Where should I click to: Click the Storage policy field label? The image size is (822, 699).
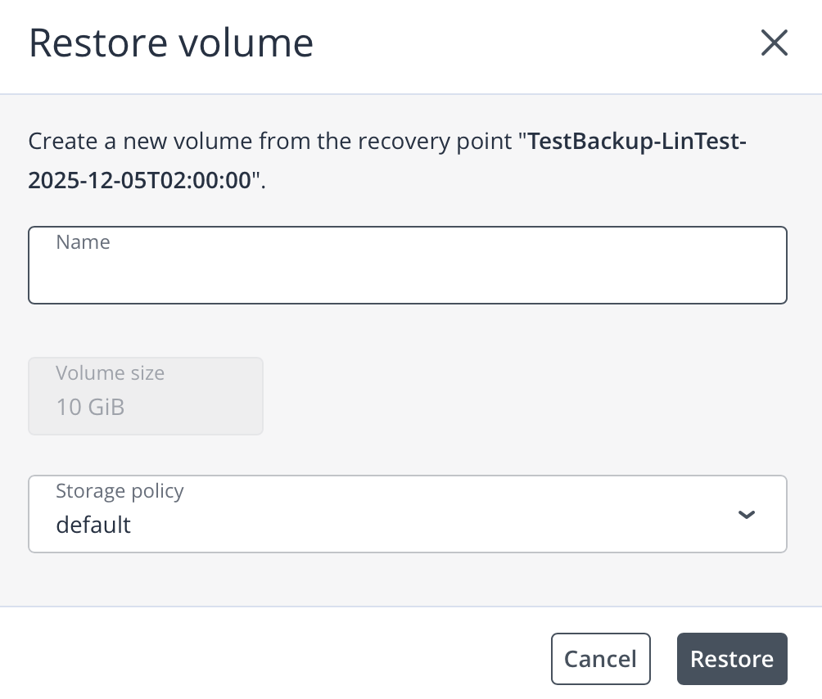[x=120, y=491]
